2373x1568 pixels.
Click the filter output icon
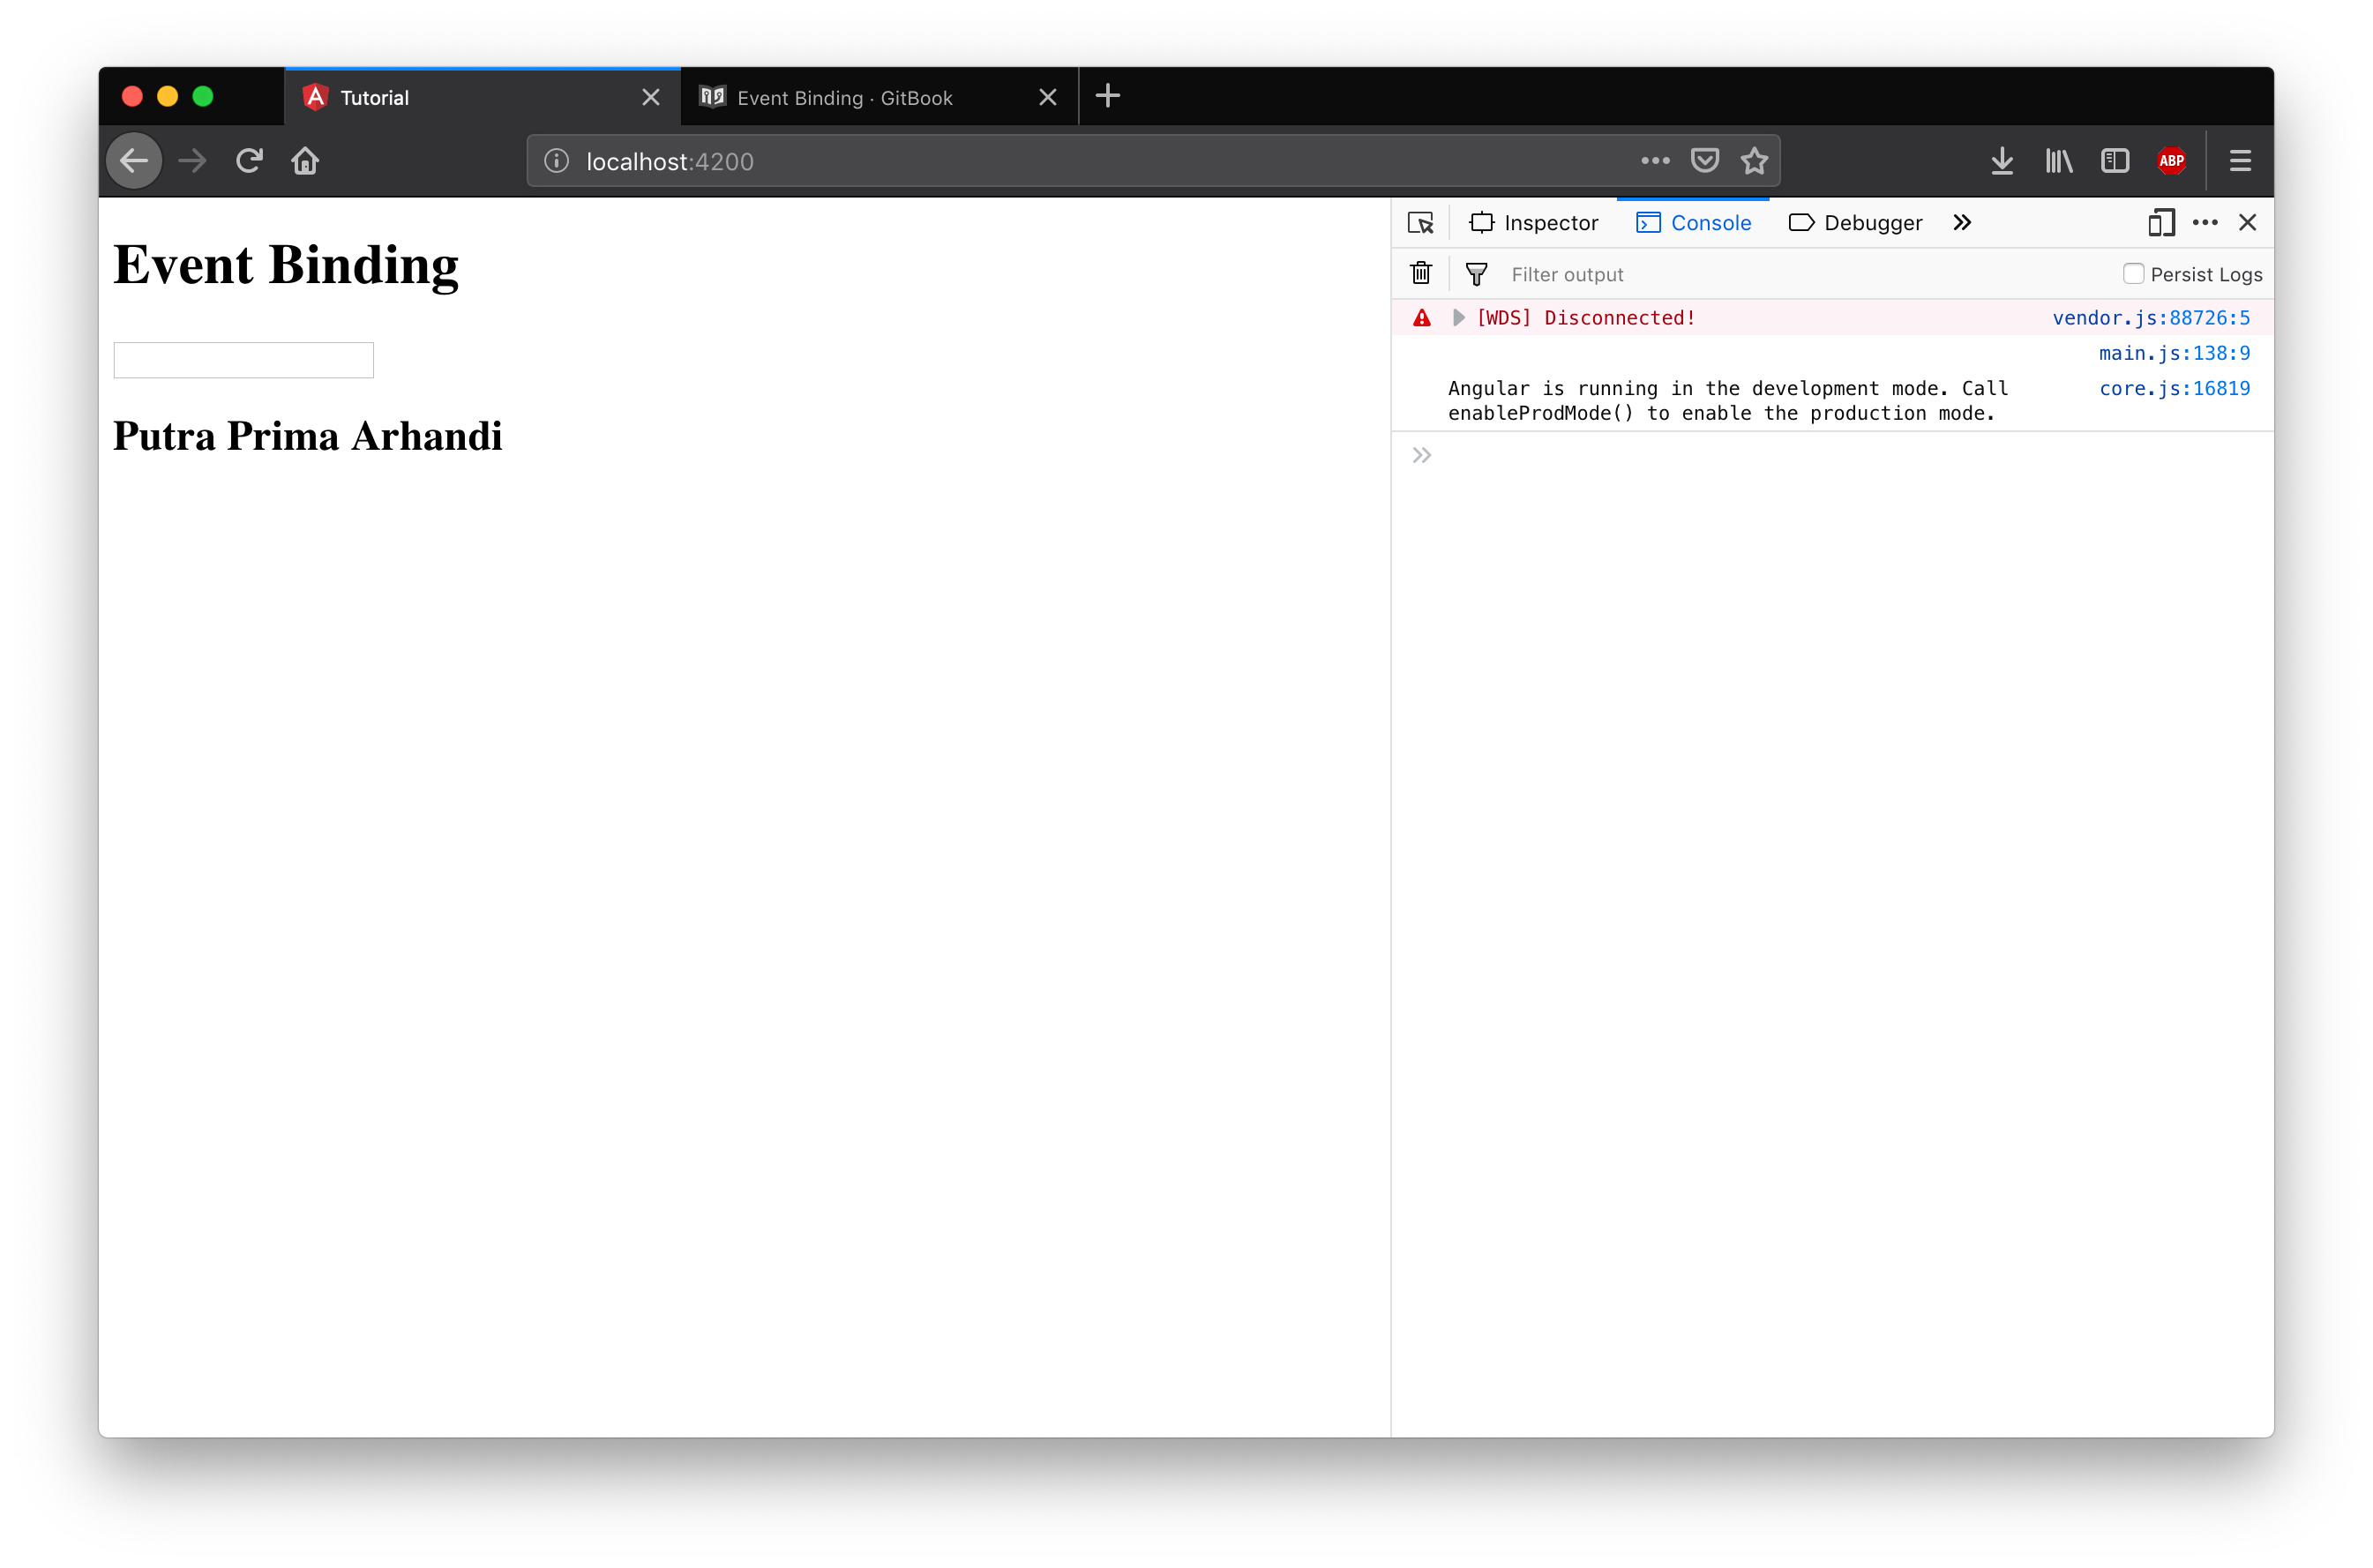1478,273
